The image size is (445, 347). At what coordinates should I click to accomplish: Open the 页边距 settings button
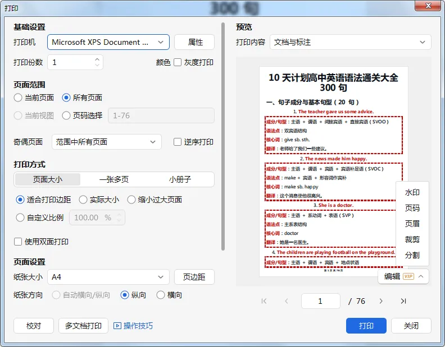(194, 277)
